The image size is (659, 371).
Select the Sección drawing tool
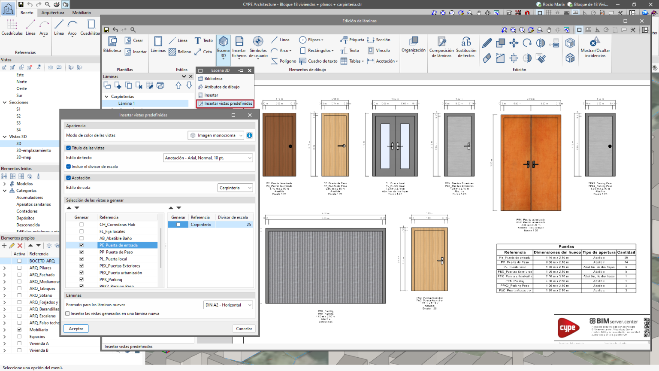click(x=379, y=40)
